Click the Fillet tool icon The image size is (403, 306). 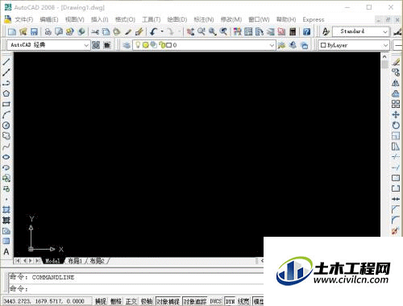[396, 220]
